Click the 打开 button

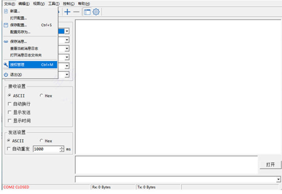click(270, 165)
